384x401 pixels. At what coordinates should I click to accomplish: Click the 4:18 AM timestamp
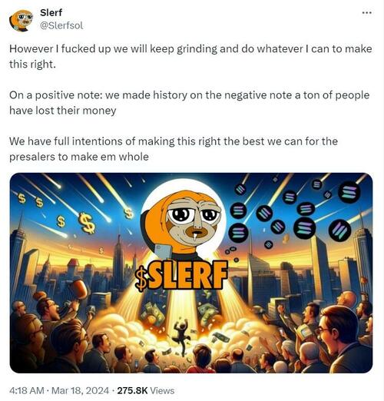pyautogui.click(x=27, y=390)
